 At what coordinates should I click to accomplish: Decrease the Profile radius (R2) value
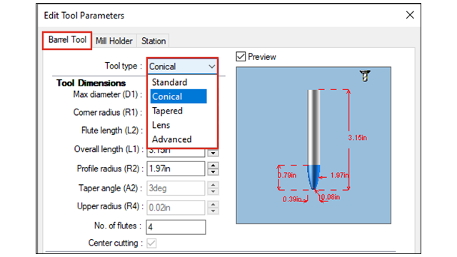213,172
